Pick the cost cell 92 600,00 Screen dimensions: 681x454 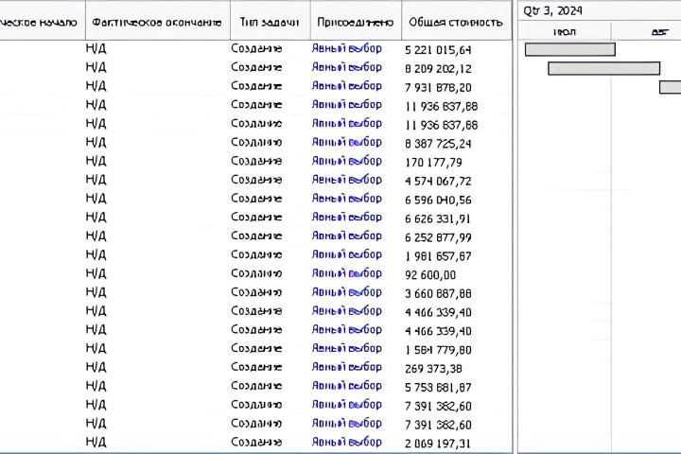pos(430,275)
